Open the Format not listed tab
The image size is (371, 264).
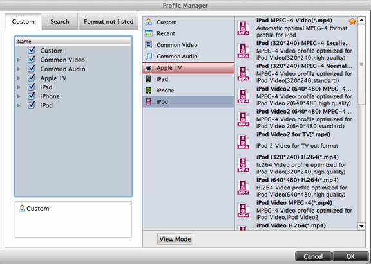[108, 22]
